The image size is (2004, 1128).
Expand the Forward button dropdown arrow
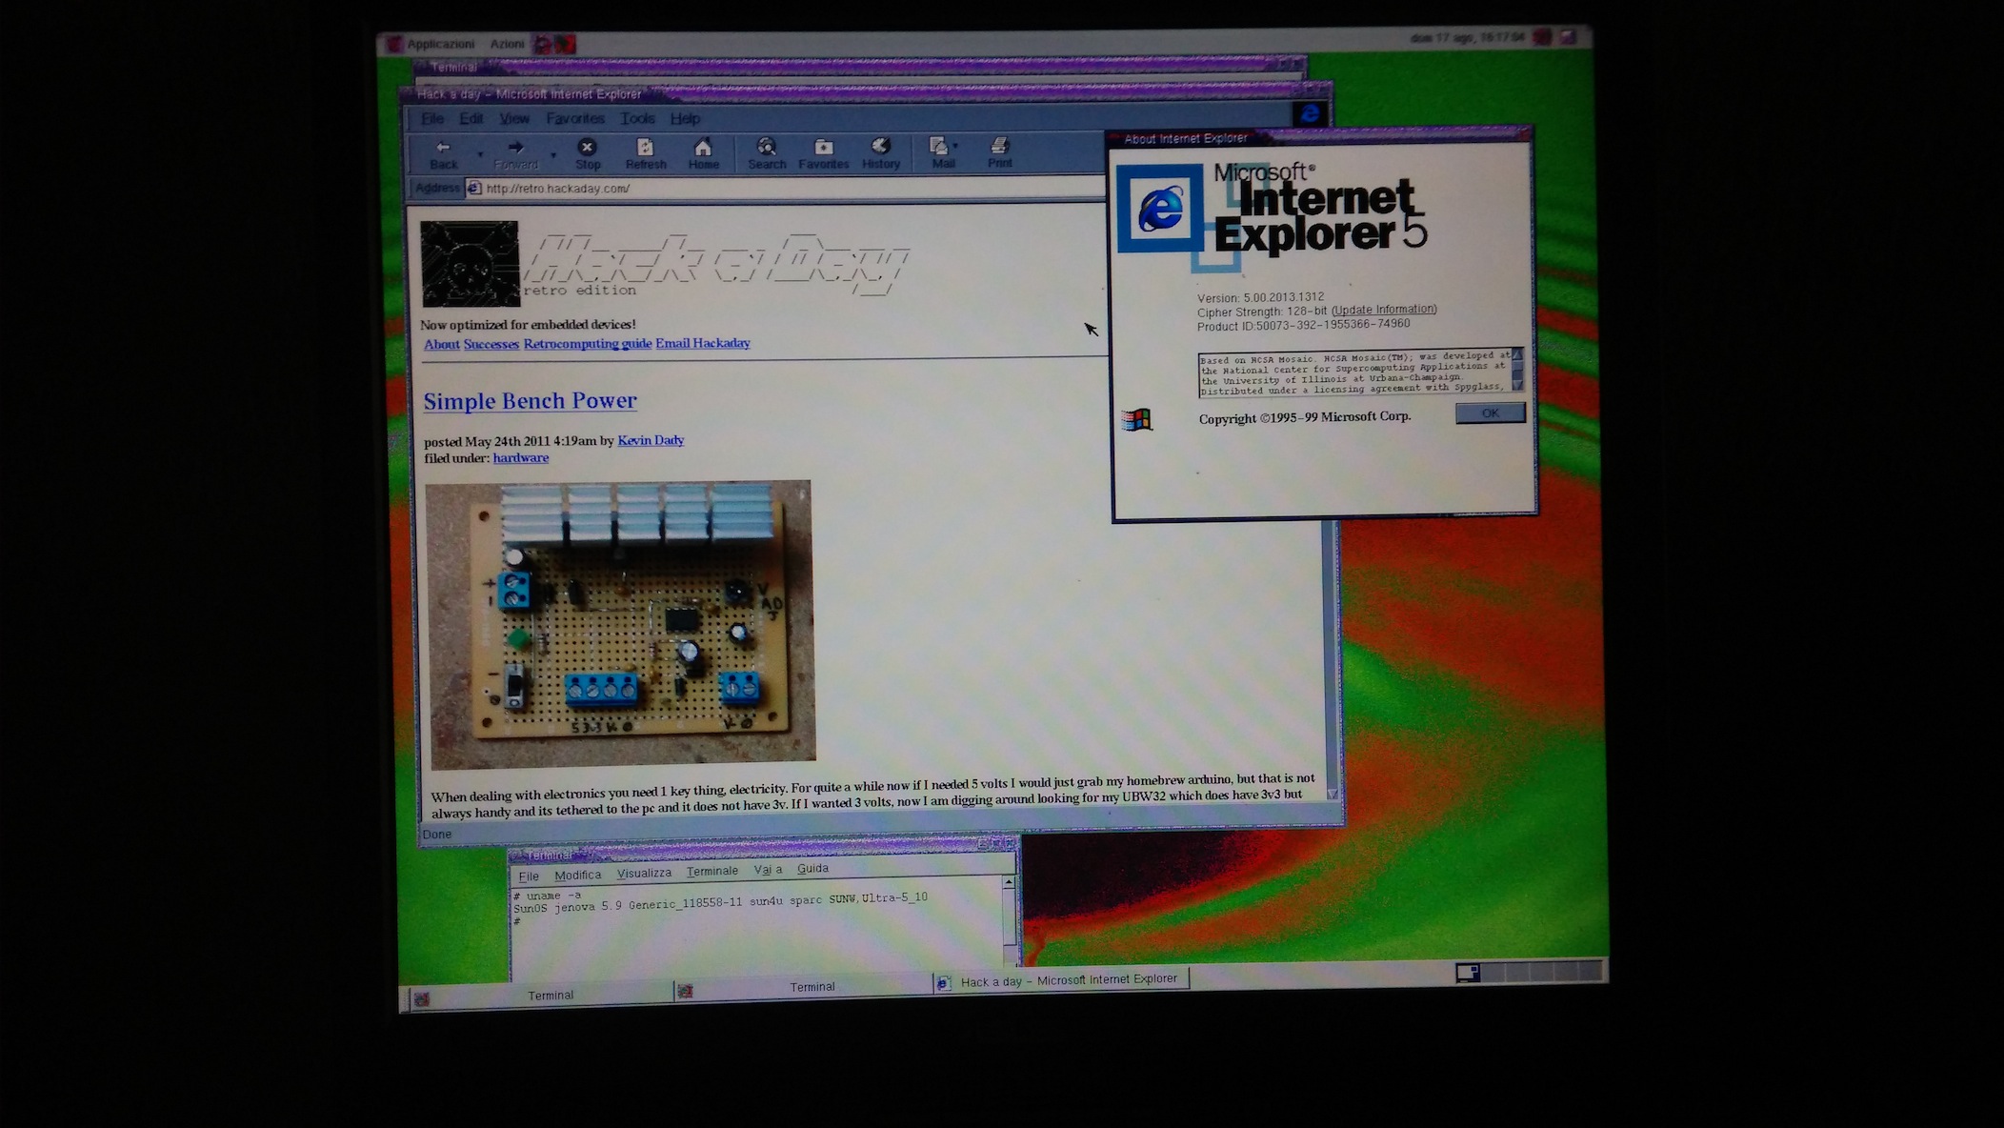[552, 153]
